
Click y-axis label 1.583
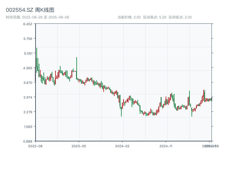pyautogui.click(x=28, y=127)
